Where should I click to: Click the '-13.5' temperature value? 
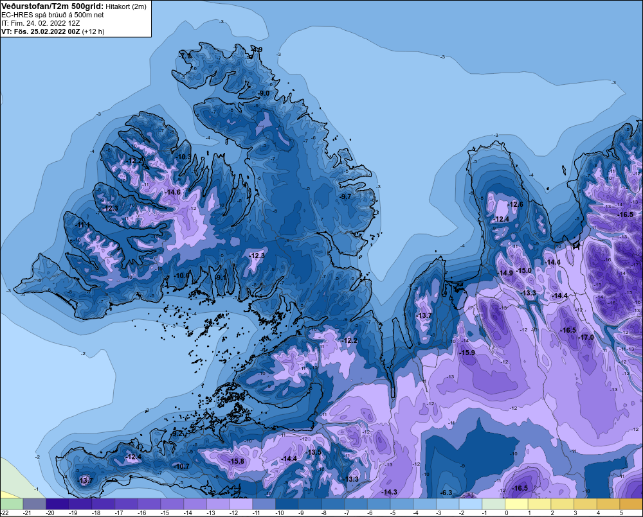pyautogui.click(x=314, y=452)
